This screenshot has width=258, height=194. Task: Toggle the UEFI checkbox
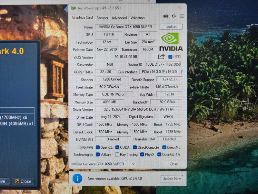point(170,57)
